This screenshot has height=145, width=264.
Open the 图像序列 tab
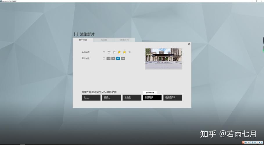click(x=124, y=40)
